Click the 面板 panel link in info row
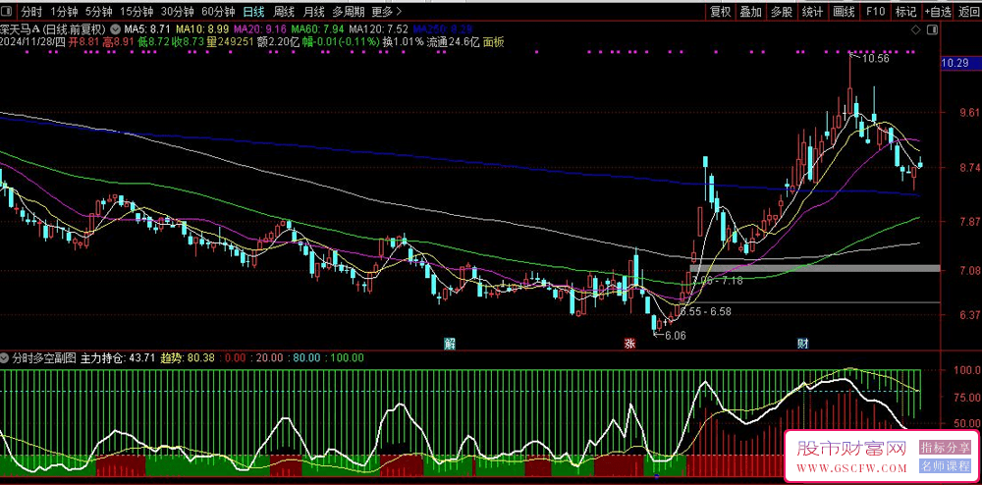This screenshot has width=982, height=485. 494,42
